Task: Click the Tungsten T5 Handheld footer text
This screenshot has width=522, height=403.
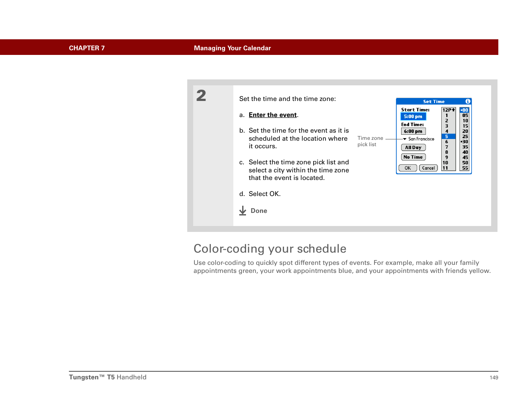Action: [x=108, y=377]
